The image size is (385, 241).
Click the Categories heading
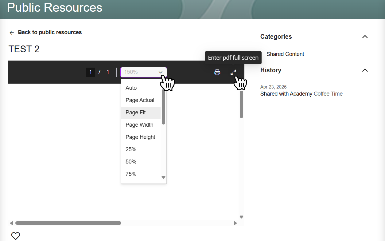276,37
